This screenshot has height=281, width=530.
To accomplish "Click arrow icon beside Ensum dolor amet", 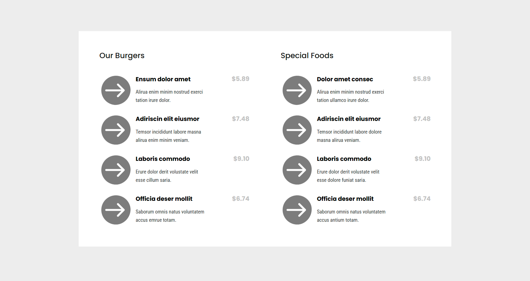I will pos(116,90).
